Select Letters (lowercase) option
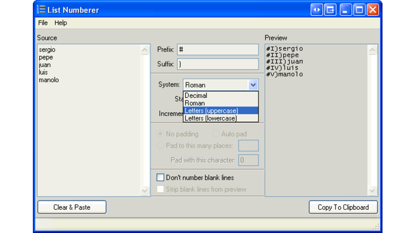Image resolution: width=415 pixels, height=233 pixels. [221, 118]
